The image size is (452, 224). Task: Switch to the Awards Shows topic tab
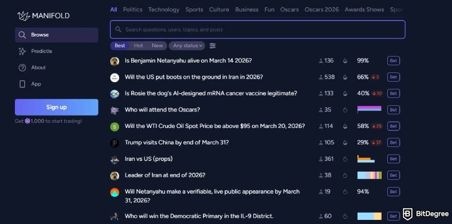[x=364, y=10]
